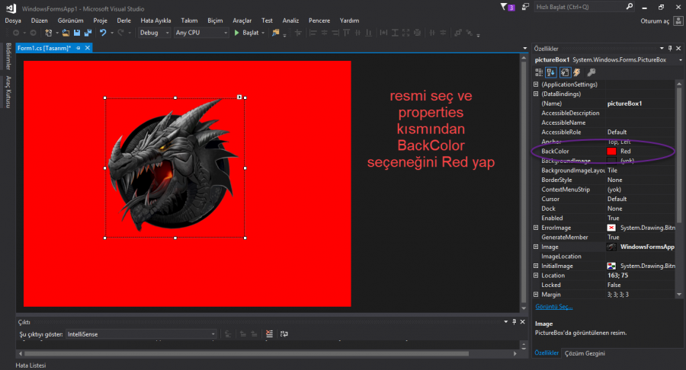Toggle Alphabetical sort in Properties
This screenshot has height=370, width=686.
coord(551,72)
